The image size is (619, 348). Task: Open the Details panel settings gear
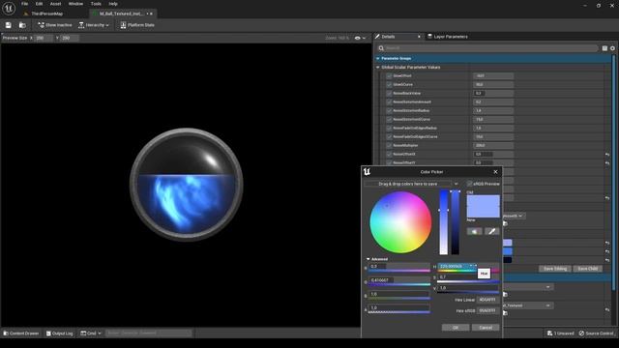[612, 48]
